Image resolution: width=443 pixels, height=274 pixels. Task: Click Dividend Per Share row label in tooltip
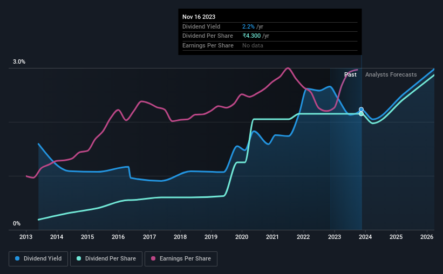208,36
